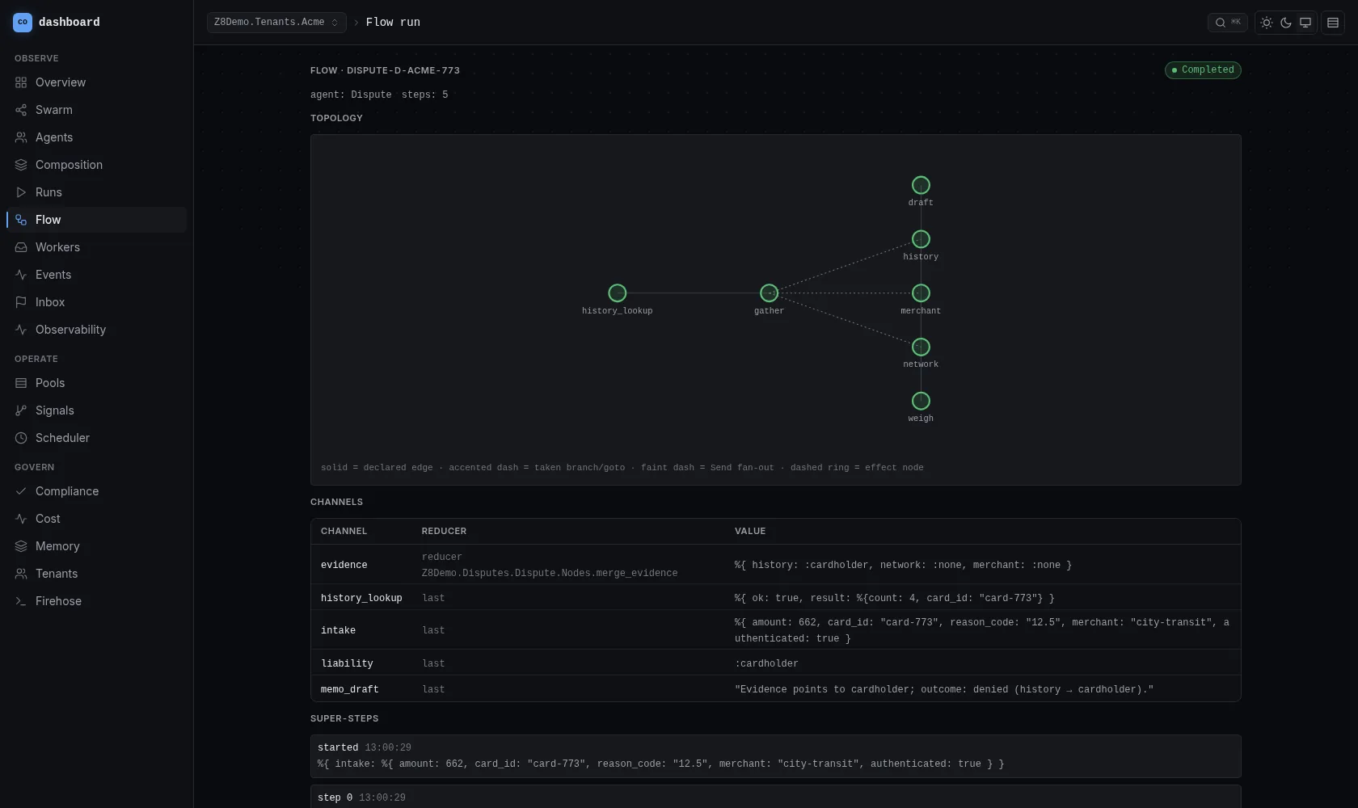
Task: Select the history topology node
Action: coord(921,239)
